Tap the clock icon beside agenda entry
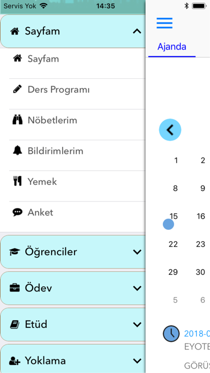The width and height of the screenshot is (210, 373). [171, 334]
